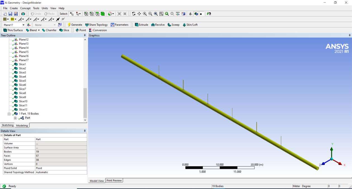Click the Tree Outline pin icon
This screenshot has width=352, height=189.
point(85,35)
